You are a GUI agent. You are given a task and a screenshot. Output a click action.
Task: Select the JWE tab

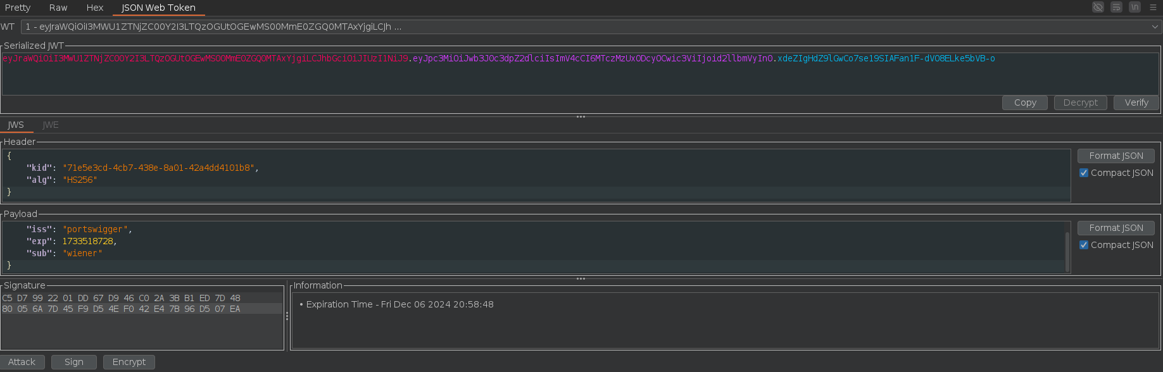[51, 125]
